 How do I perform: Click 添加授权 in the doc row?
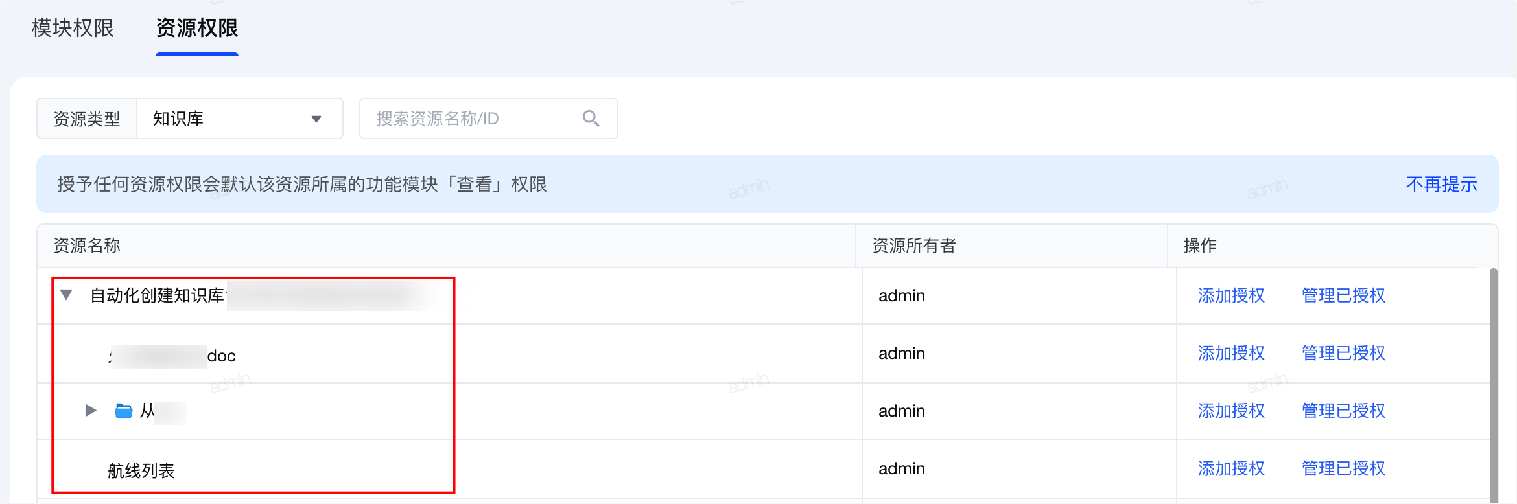point(1231,353)
